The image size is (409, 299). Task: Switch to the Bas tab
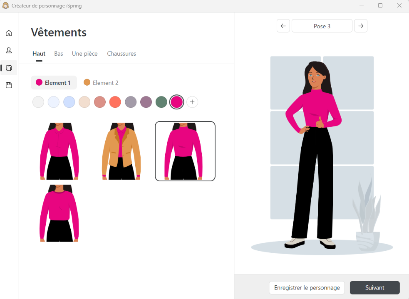(x=59, y=54)
